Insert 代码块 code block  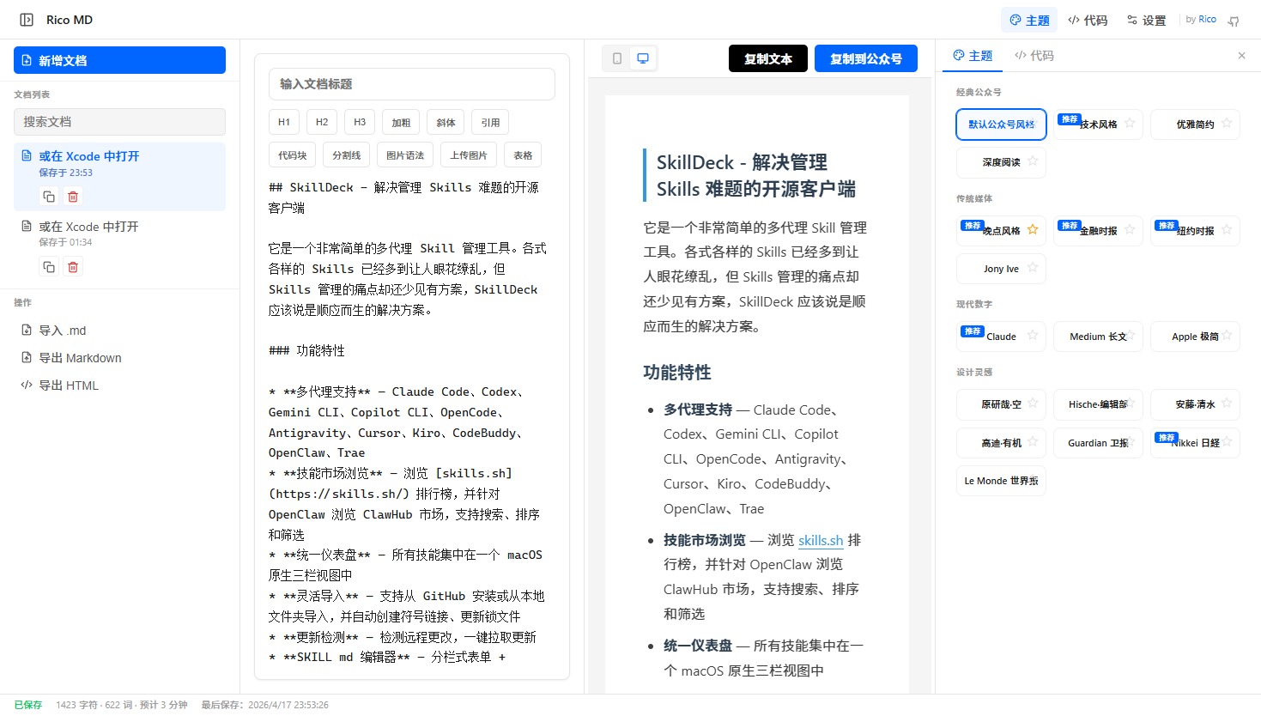(293, 155)
